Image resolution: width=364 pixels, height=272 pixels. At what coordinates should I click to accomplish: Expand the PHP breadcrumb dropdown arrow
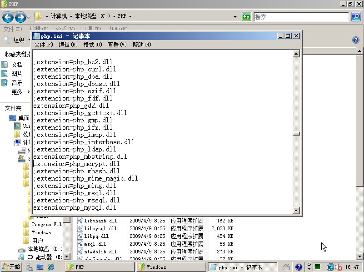130,16
